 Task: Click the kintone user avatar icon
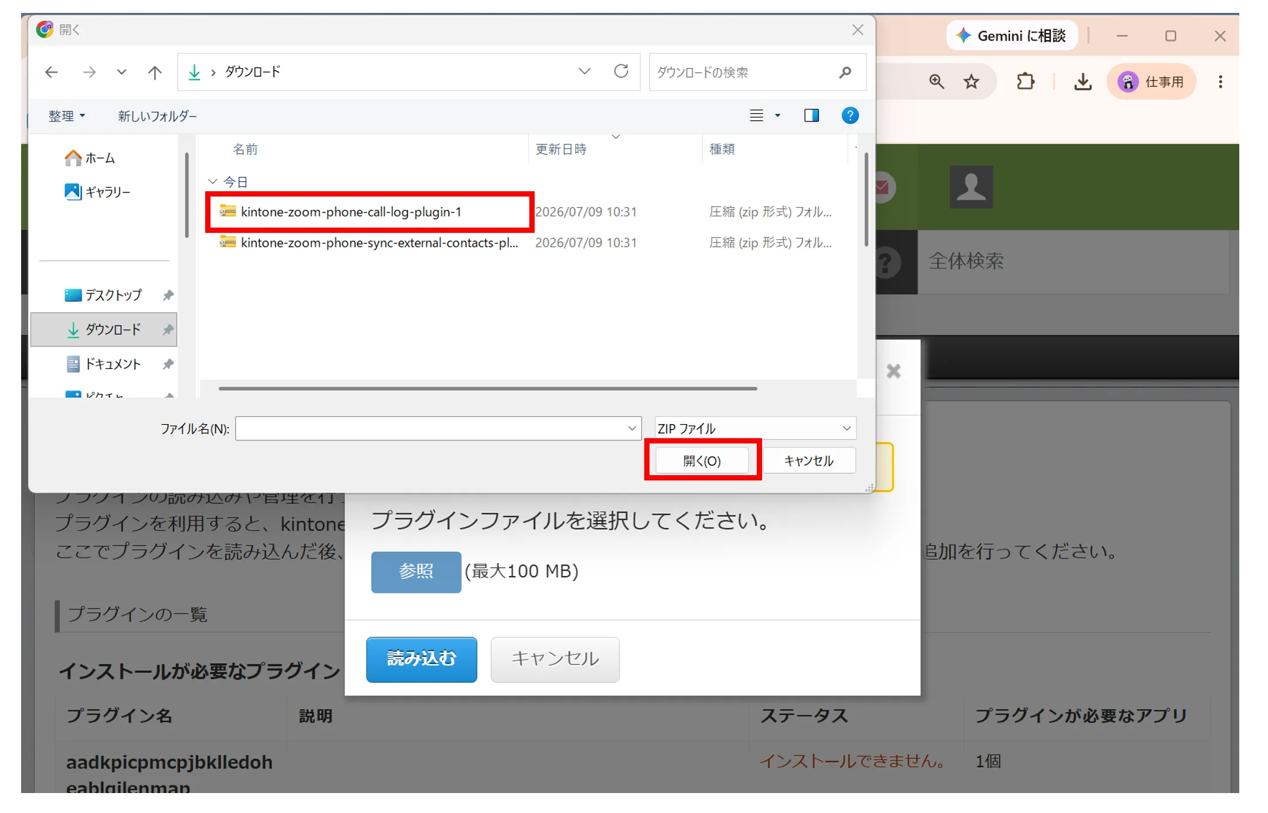pyautogui.click(x=971, y=187)
